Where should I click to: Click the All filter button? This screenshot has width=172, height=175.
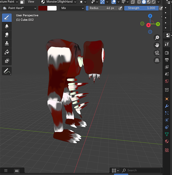[17, 171]
